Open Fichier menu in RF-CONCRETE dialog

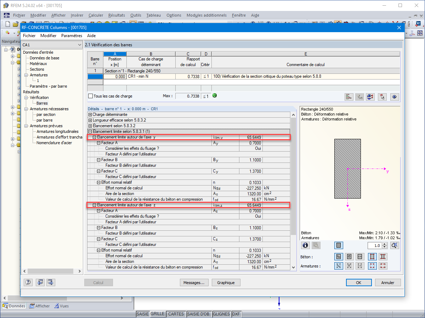[29, 36]
